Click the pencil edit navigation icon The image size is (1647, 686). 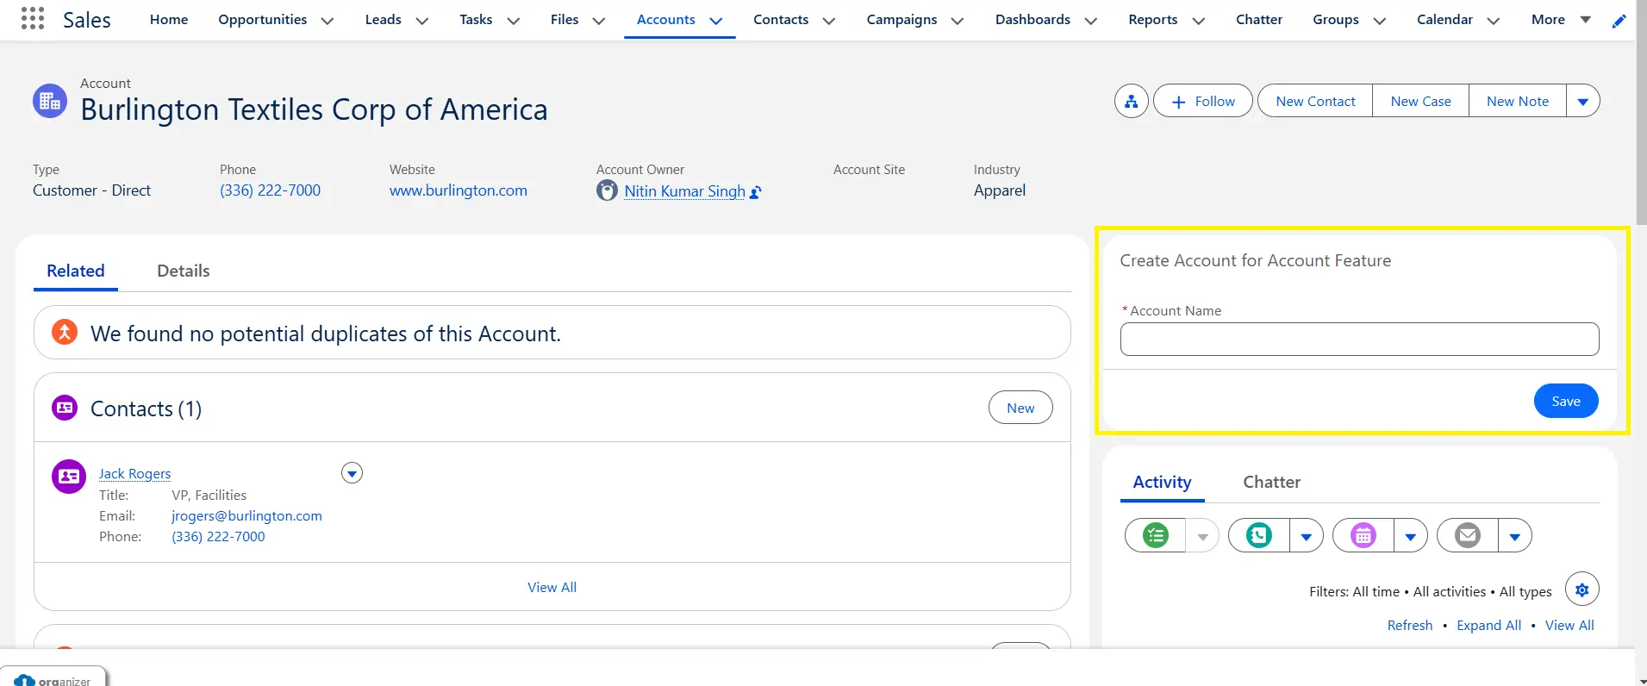click(1619, 21)
